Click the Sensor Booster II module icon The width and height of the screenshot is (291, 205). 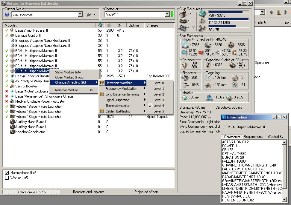(12, 86)
